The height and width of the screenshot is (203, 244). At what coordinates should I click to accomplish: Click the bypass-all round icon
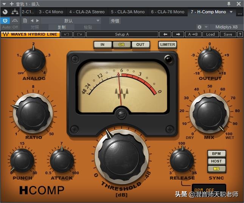[5, 12]
